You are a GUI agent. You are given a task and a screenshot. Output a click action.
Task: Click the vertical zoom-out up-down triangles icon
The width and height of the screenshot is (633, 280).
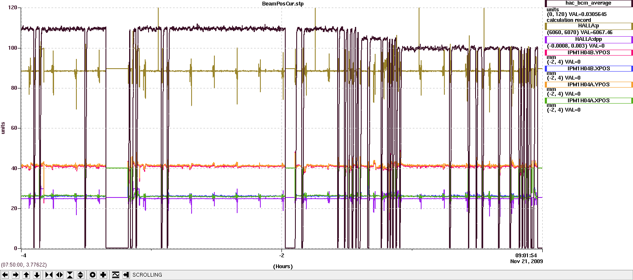81,275
